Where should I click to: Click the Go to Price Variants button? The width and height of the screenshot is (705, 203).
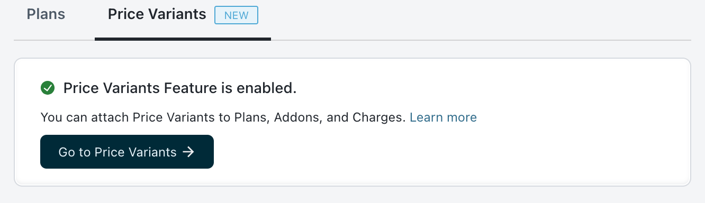[127, 152]
